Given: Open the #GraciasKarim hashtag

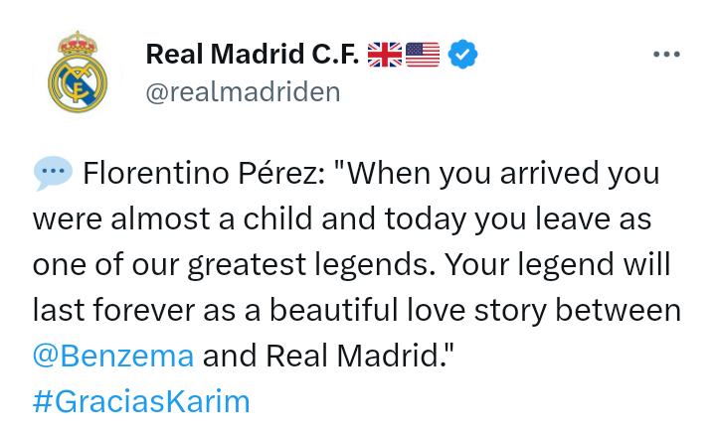Looking at the screenshot, I should (141, 401).
